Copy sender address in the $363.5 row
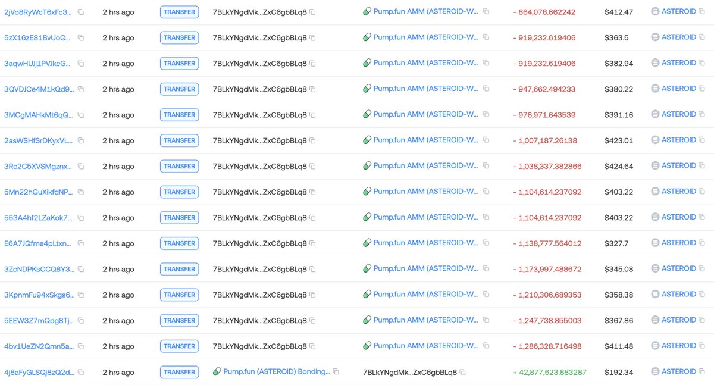Screen dimensions: 714x385 coord(312,38)
